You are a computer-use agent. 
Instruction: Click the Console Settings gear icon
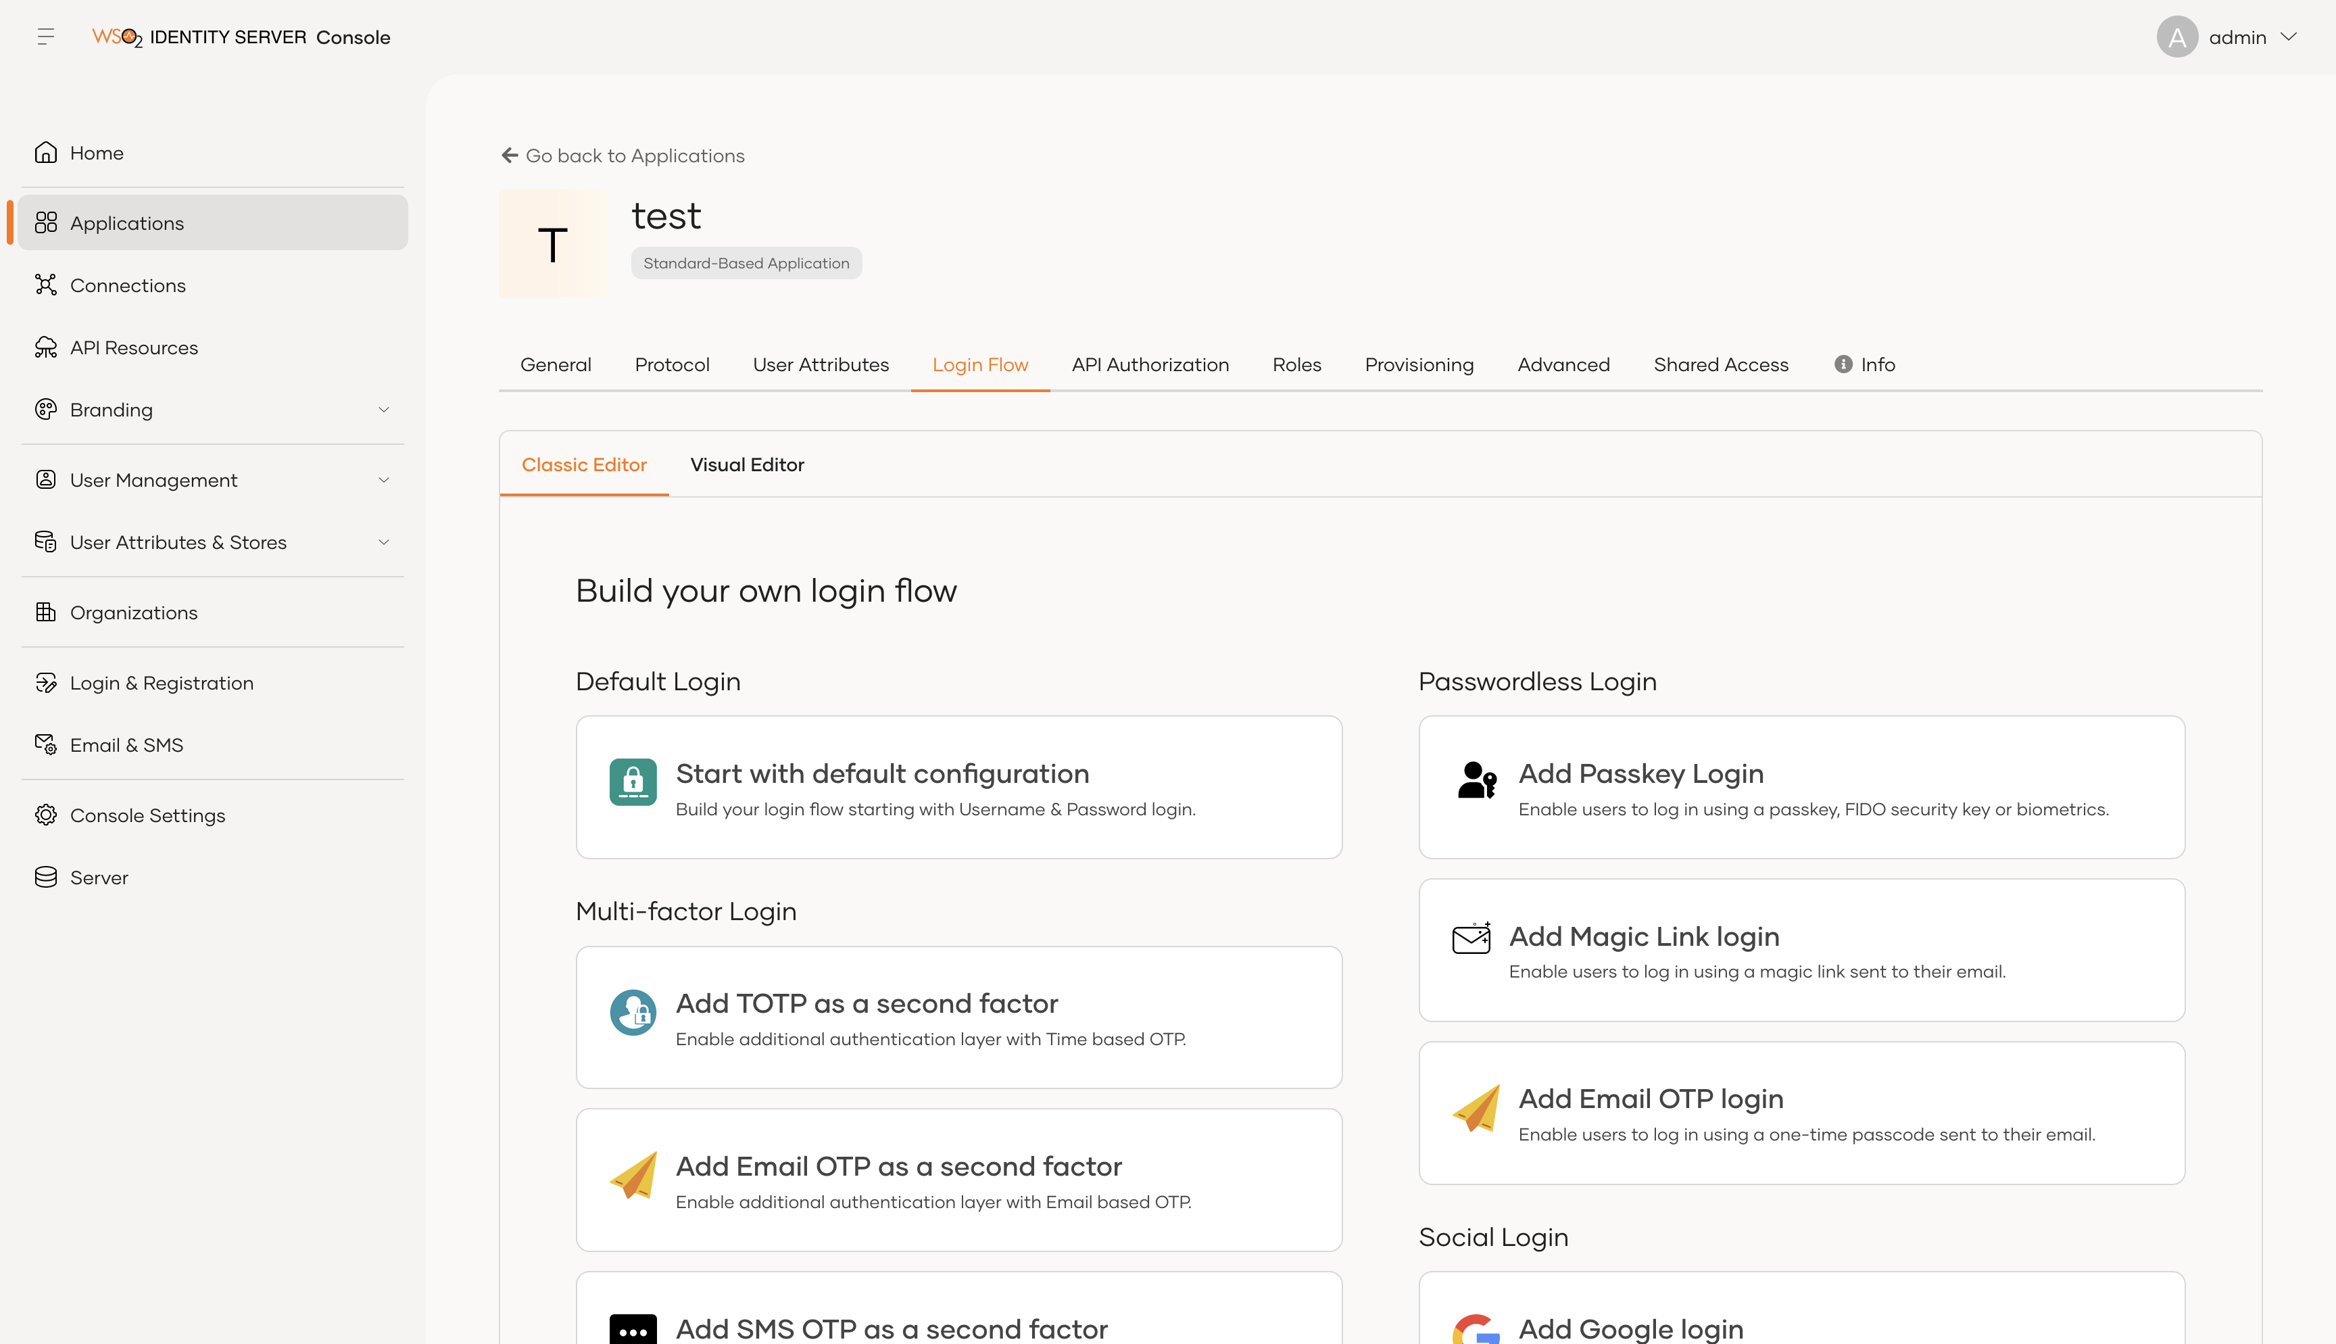(45, 814)
